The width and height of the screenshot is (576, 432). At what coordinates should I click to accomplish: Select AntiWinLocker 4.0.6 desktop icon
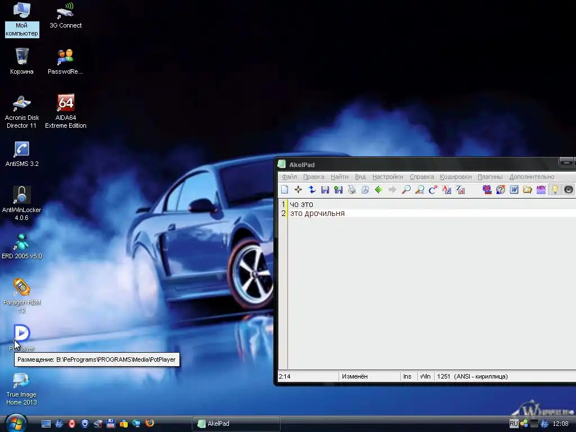tap(22, 204)
